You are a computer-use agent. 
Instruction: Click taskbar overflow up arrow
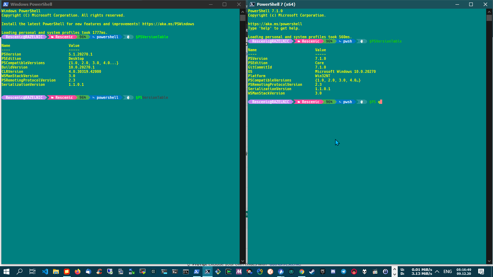tap(394, 269)
